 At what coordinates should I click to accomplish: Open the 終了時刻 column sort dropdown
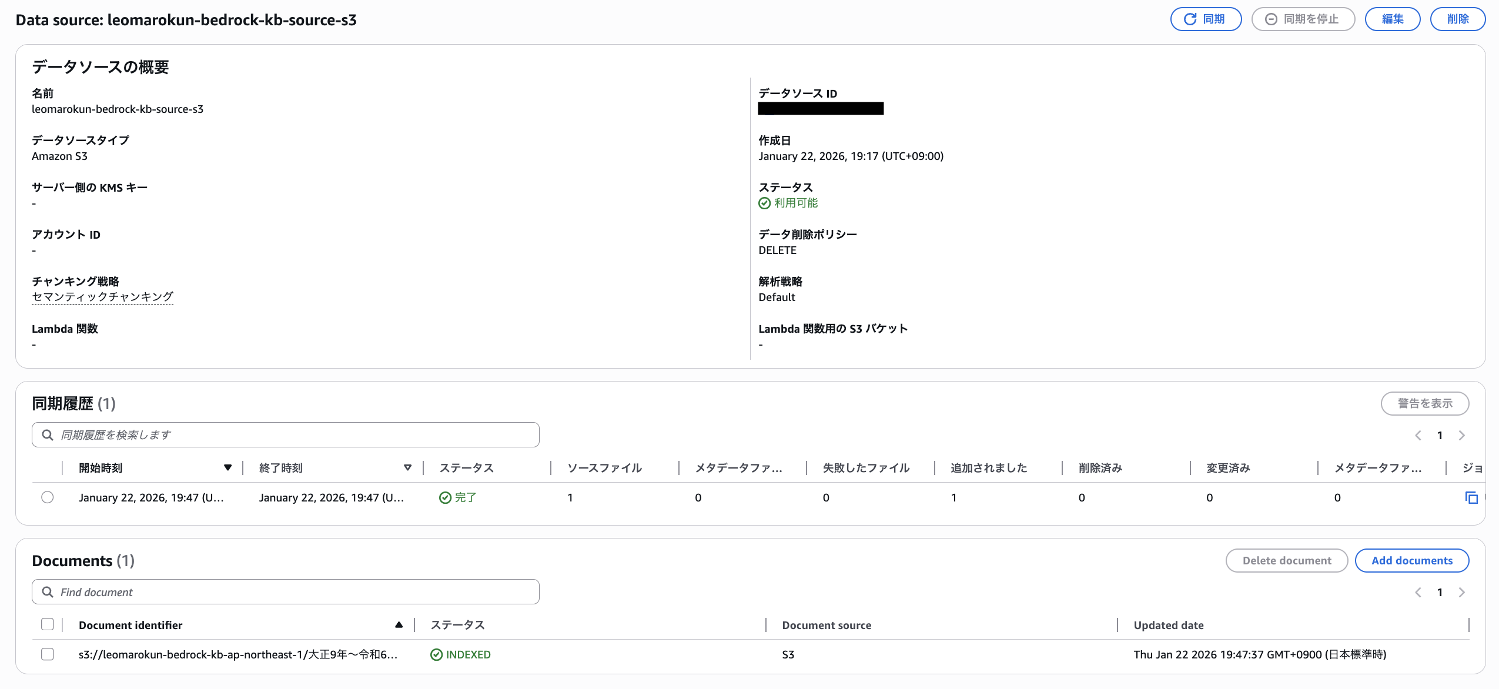pyautogui.click(x=407, y=467)
